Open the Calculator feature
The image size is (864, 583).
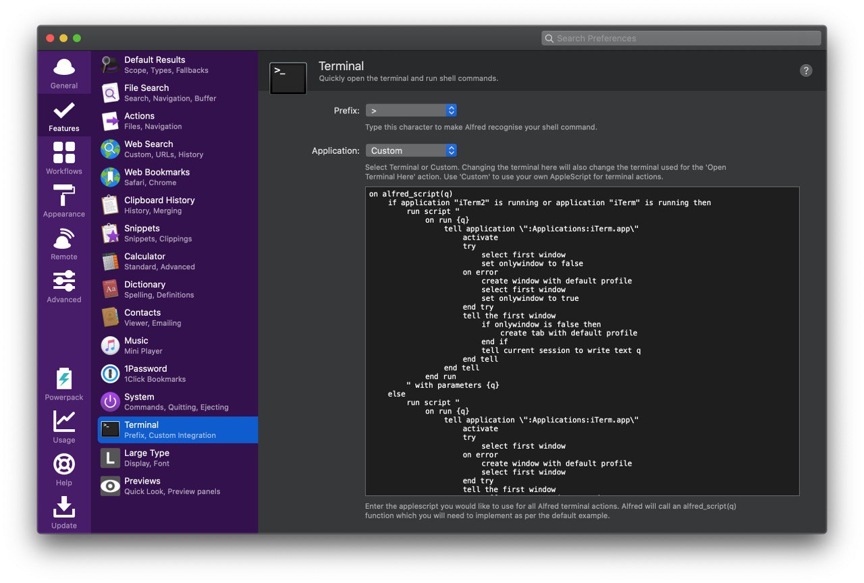(x=178, y=262)
